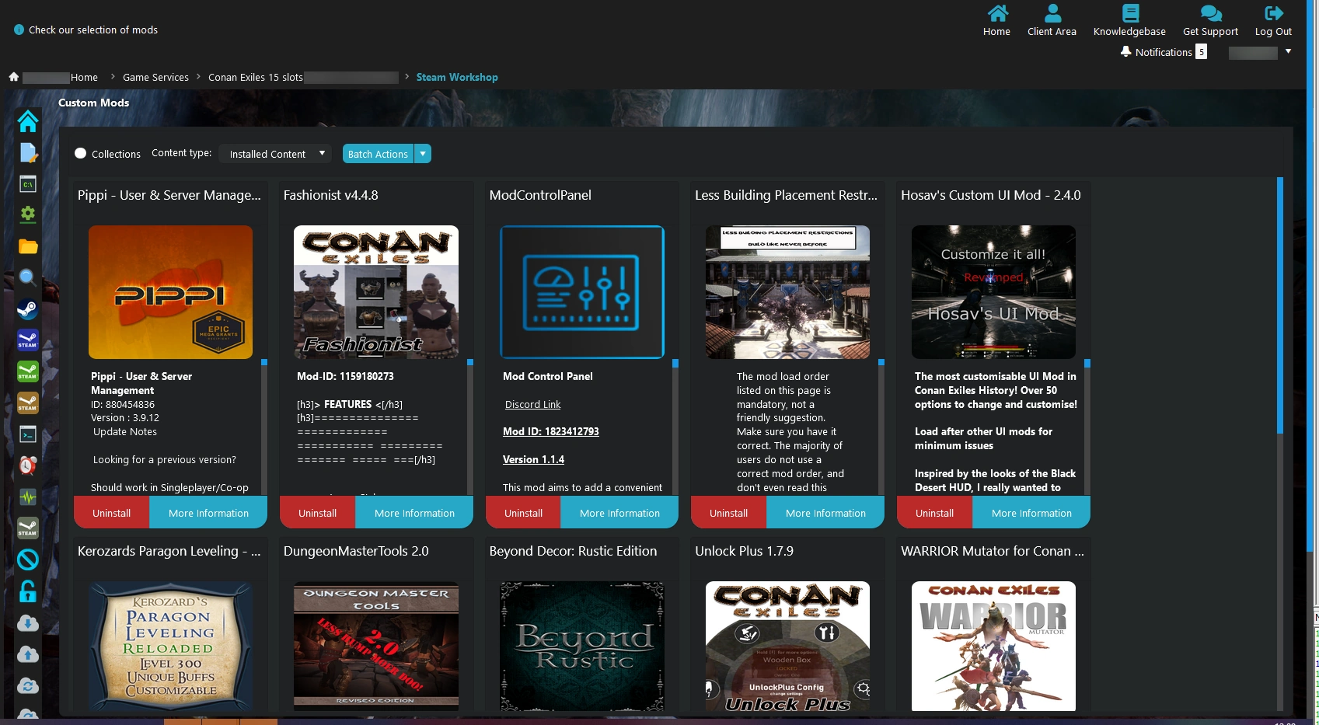Open the user account dropdown arrow

point(1288,52)
